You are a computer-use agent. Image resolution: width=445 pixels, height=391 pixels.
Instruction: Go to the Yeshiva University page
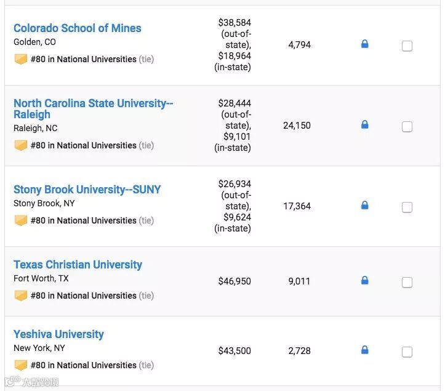tap(58, 334)
